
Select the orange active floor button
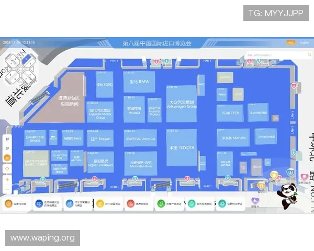click(7, 158)
